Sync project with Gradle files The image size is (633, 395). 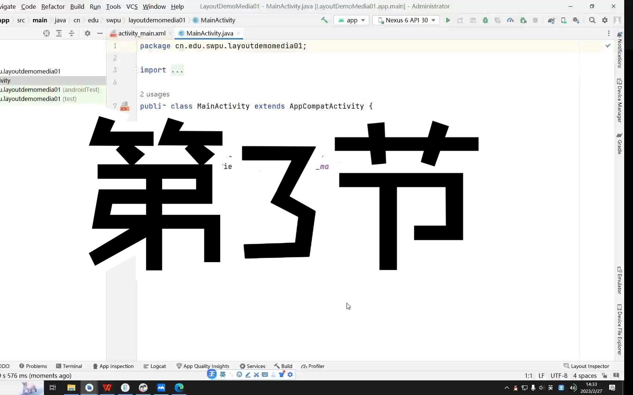[551, 20]
